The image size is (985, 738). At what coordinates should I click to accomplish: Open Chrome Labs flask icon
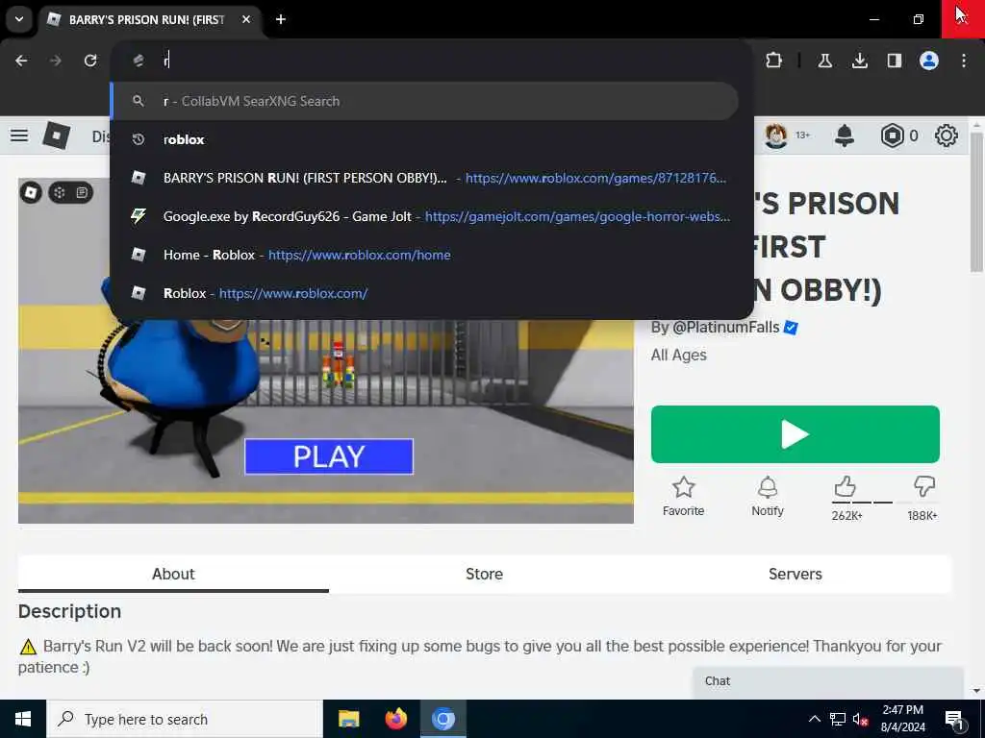tap(824, 61)
